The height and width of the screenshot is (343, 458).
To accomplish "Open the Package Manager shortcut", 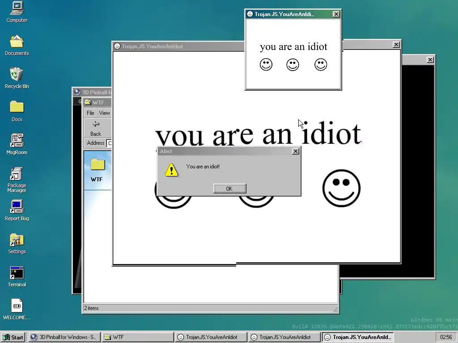I will pos(17,180).
